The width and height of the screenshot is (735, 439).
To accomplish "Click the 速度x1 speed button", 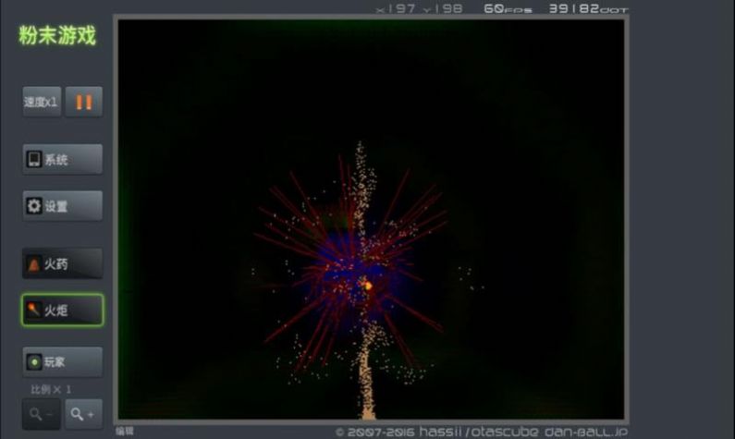I will click(x=42, y=102).
